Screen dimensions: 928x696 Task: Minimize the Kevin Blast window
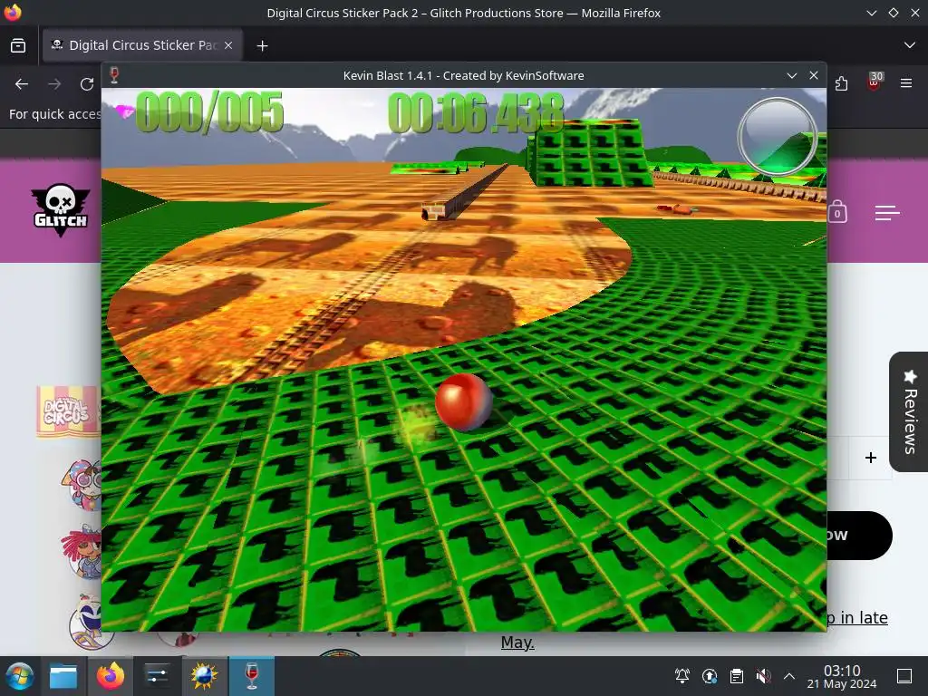pos(792,75)
